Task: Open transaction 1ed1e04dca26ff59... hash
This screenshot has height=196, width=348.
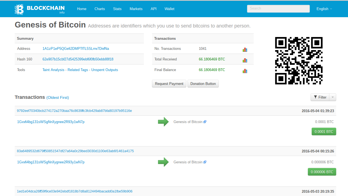Action: click(75, 191)
